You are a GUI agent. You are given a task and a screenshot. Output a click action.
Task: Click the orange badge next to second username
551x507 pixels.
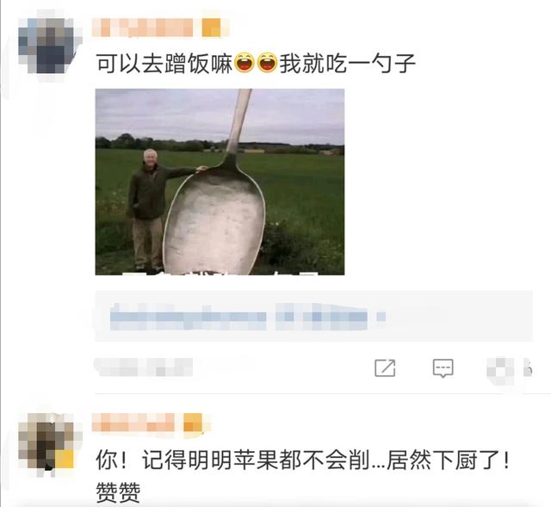(193, 423)
